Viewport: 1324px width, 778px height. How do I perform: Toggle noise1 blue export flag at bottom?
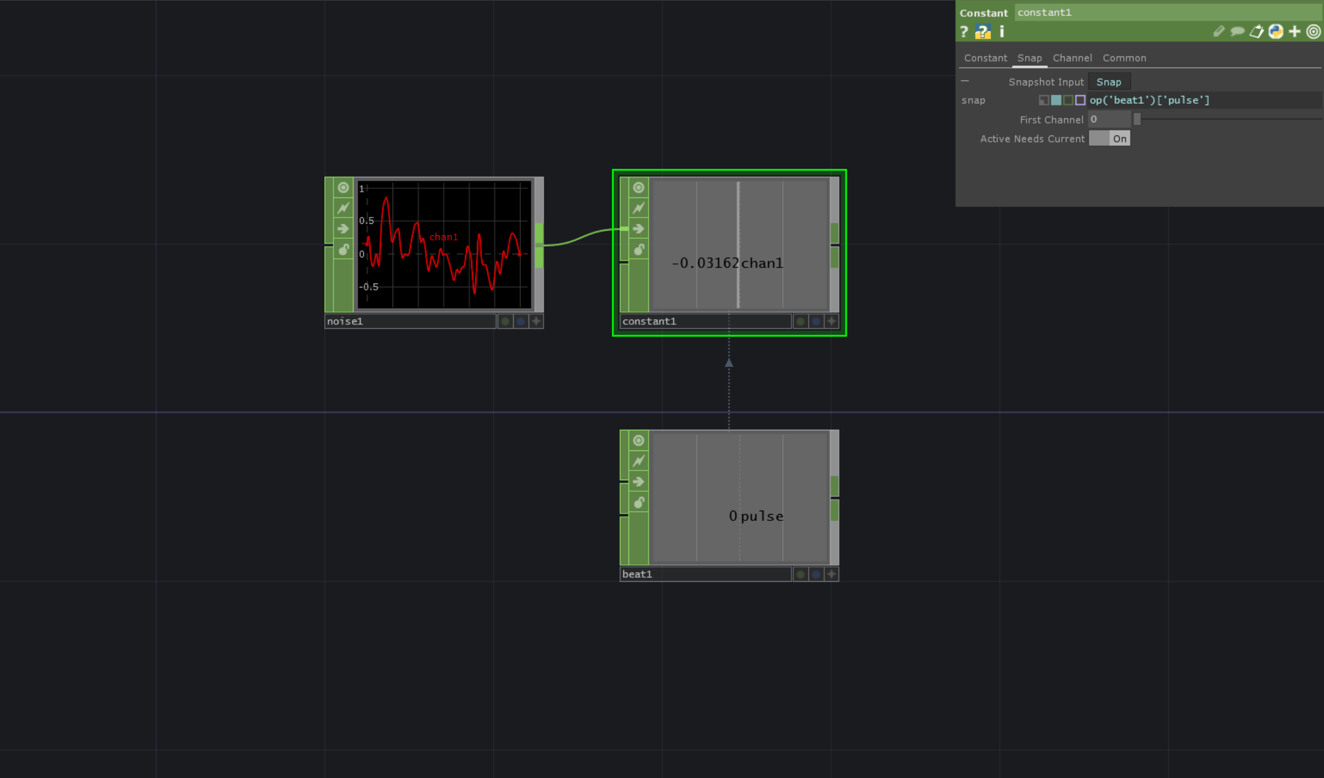click(521, 321)
